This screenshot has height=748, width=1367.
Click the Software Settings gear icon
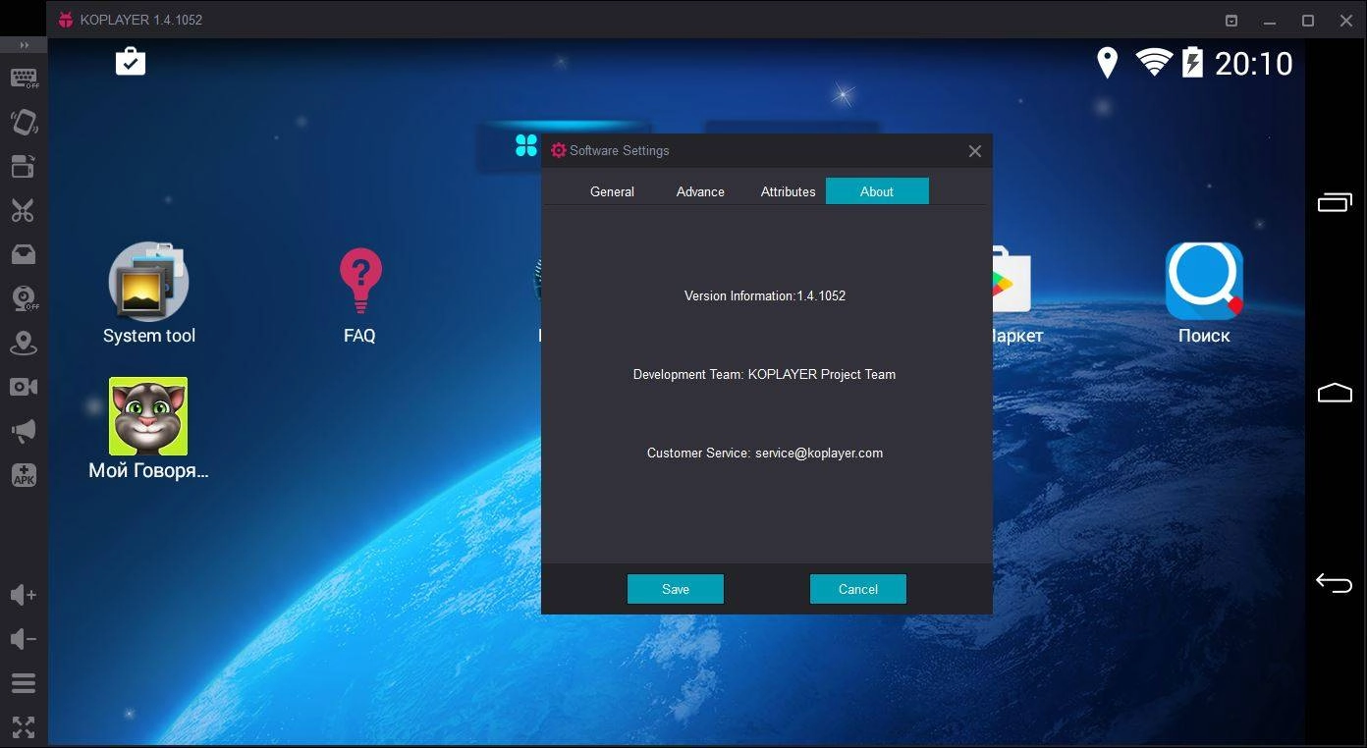click(559, 150)
